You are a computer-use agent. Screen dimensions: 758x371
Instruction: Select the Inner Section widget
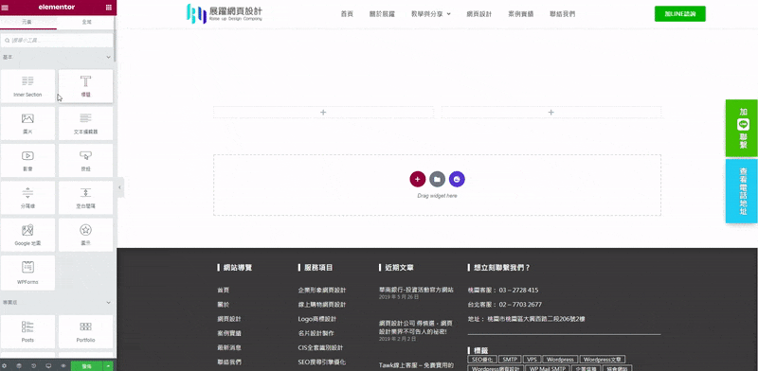tap(28, 85)
